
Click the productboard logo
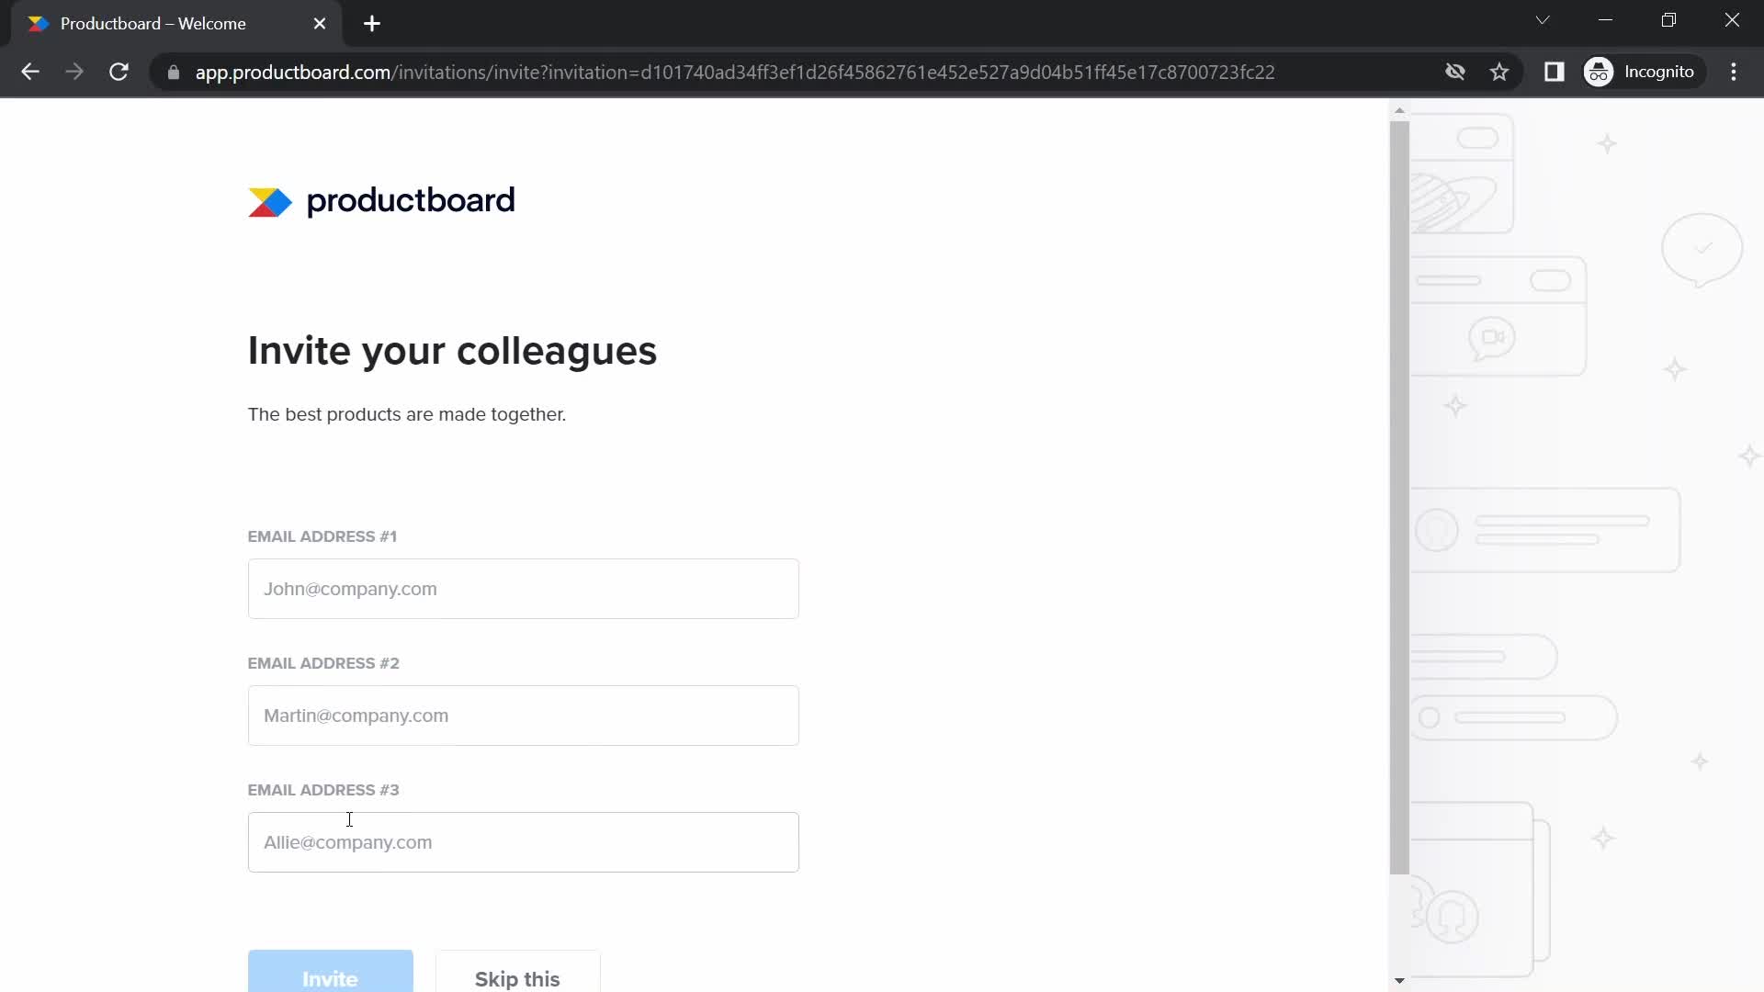381,201
